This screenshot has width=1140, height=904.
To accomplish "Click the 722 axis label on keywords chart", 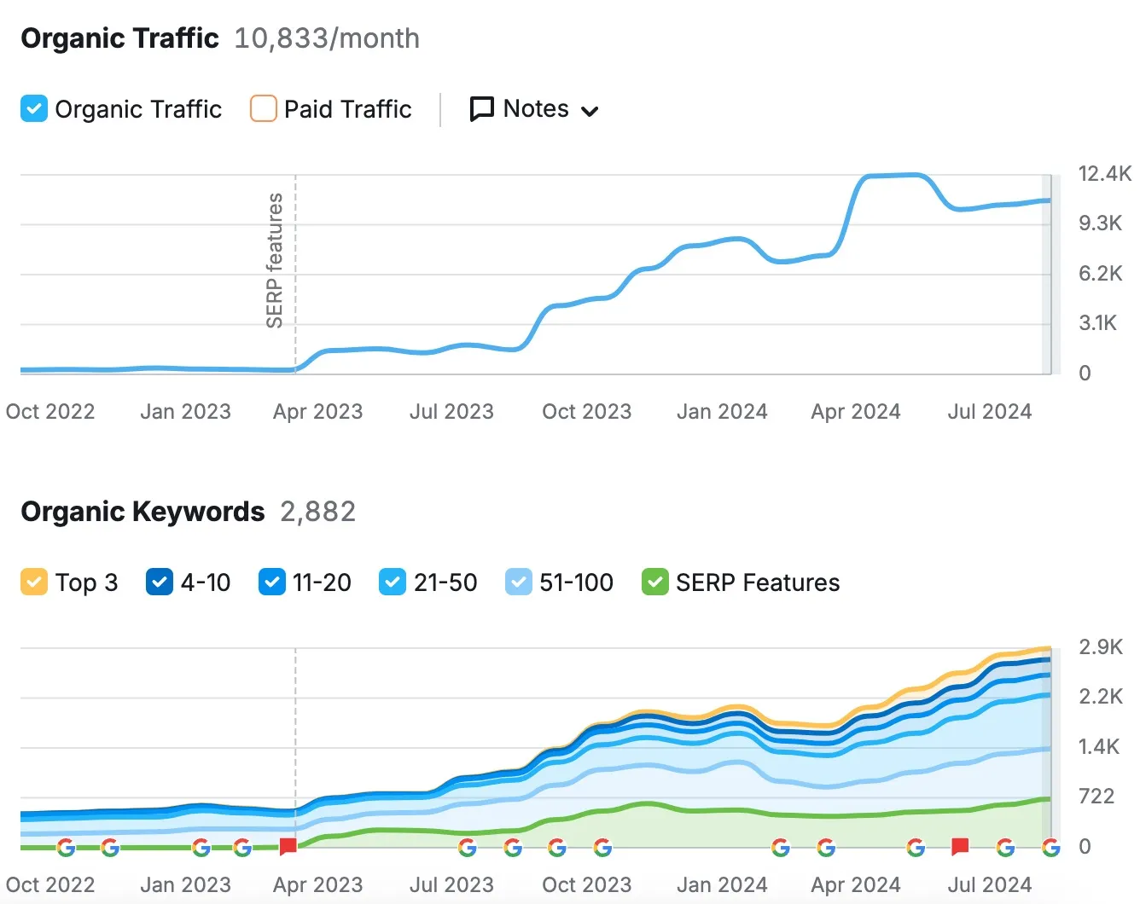I will point(1096,797).
